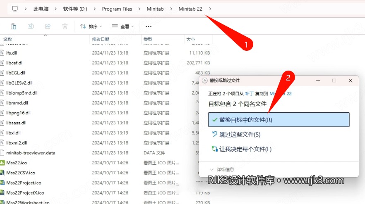Go to Minitab folder in breadcrumb

click(x=155, y=9)
